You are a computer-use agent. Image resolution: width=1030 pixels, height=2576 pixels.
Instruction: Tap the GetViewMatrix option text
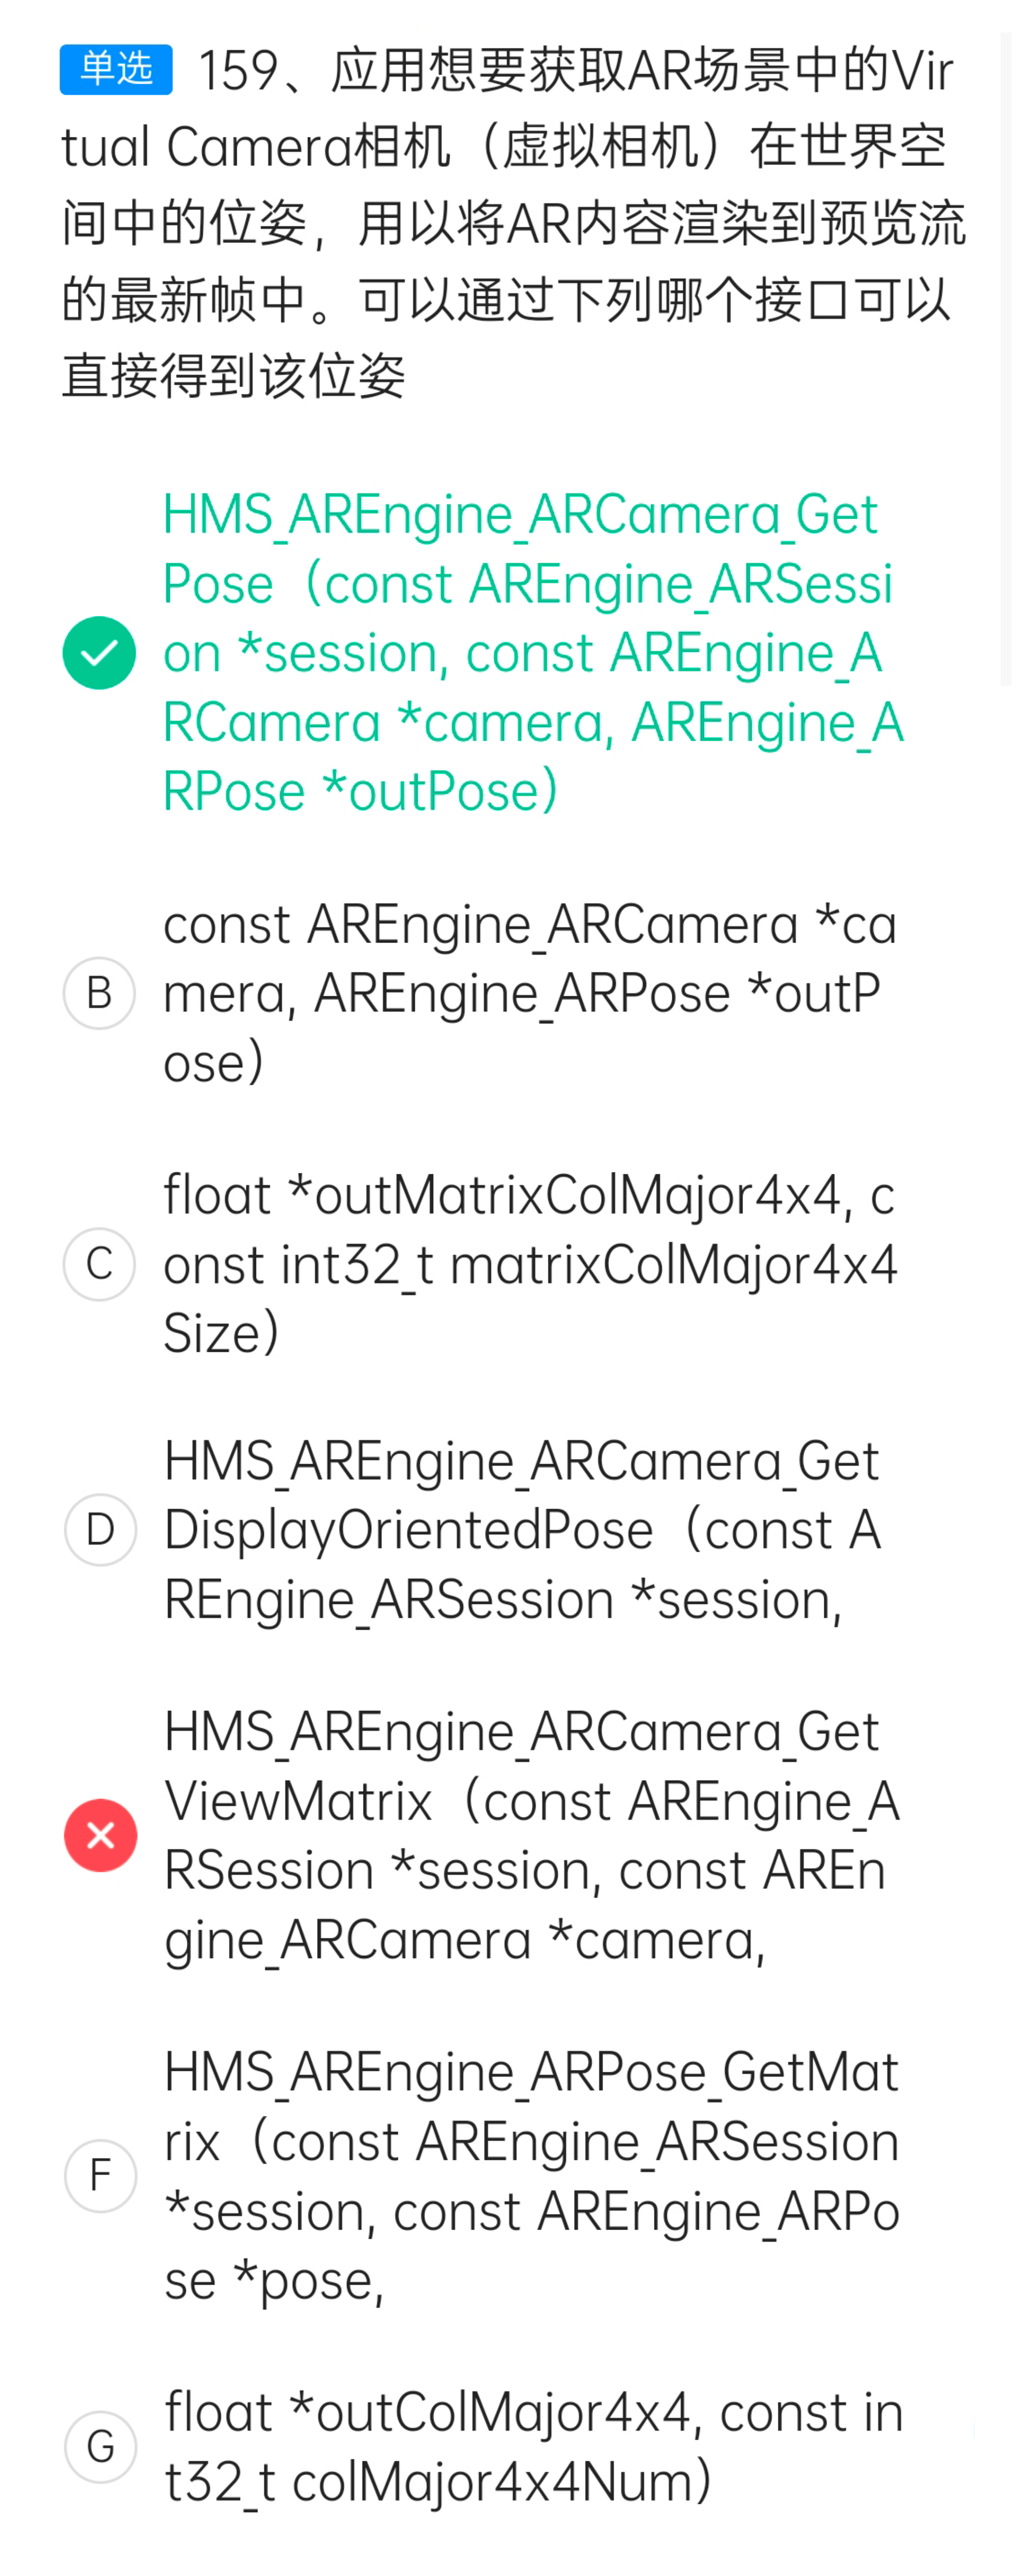[x=532, y=1835]
